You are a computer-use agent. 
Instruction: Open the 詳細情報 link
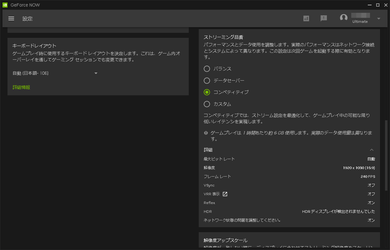[x=21, y=87]
